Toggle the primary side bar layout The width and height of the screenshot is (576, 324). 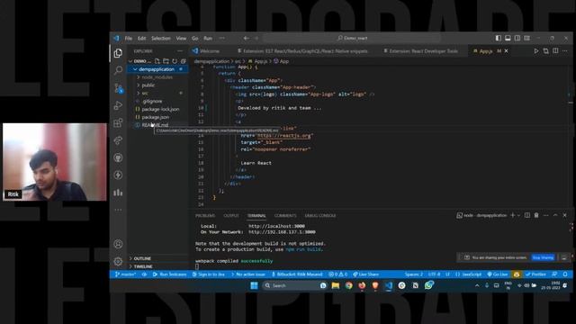pyautogui.click(x=498, y=38)
